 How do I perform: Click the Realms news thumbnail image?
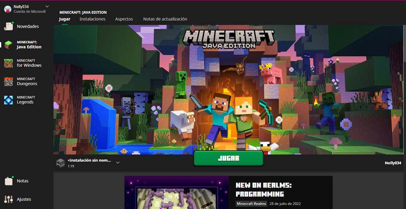click(177, 193)
